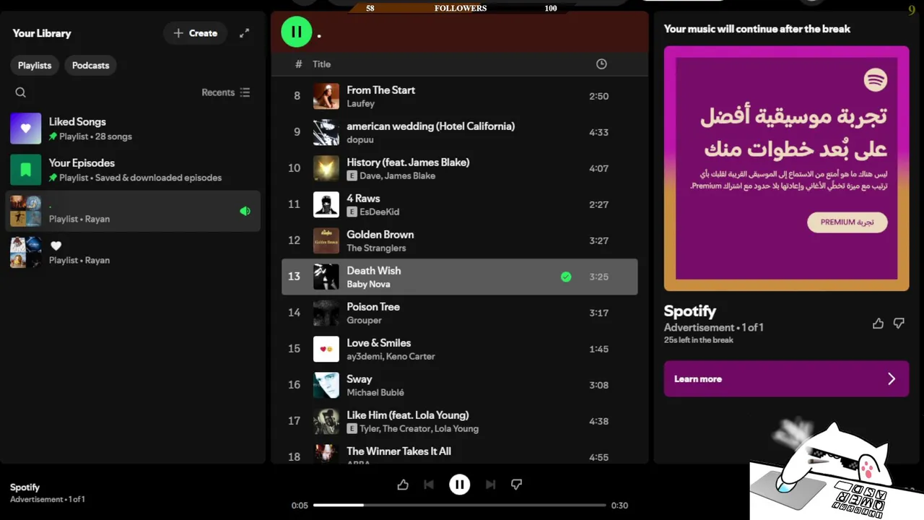Viewport: 924px width, 520px height.
Task: Click the Create button in Your Library
Action: (195, 33)
